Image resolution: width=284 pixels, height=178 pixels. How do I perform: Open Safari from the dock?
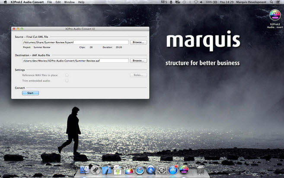140,170
